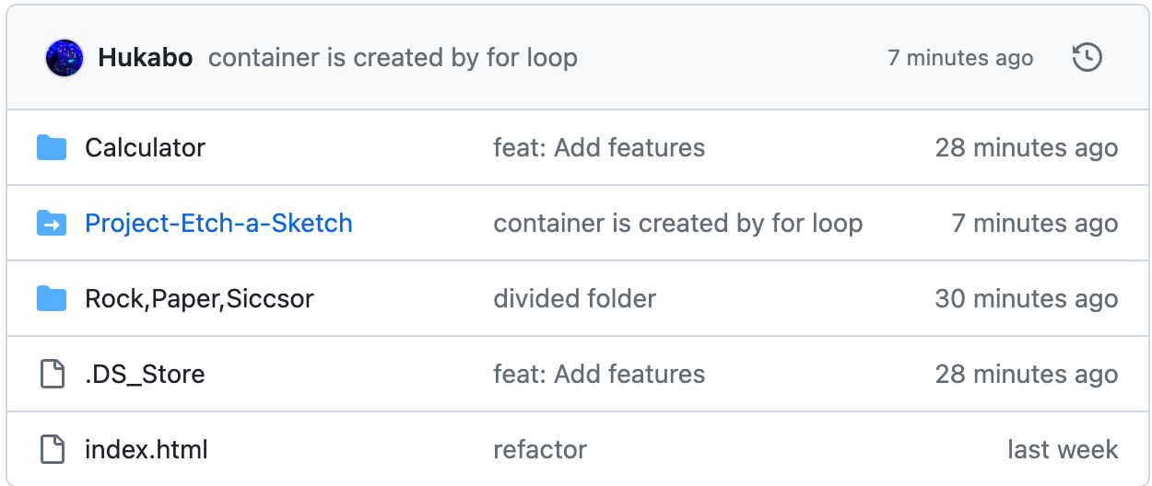Open the commit history clock icon

click(1087, 58)
